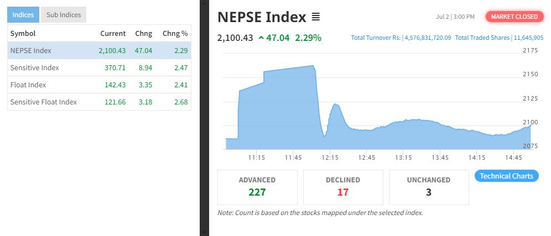Click the 2150 price axis label
551x236 pixels.
[x=531, y=74]
